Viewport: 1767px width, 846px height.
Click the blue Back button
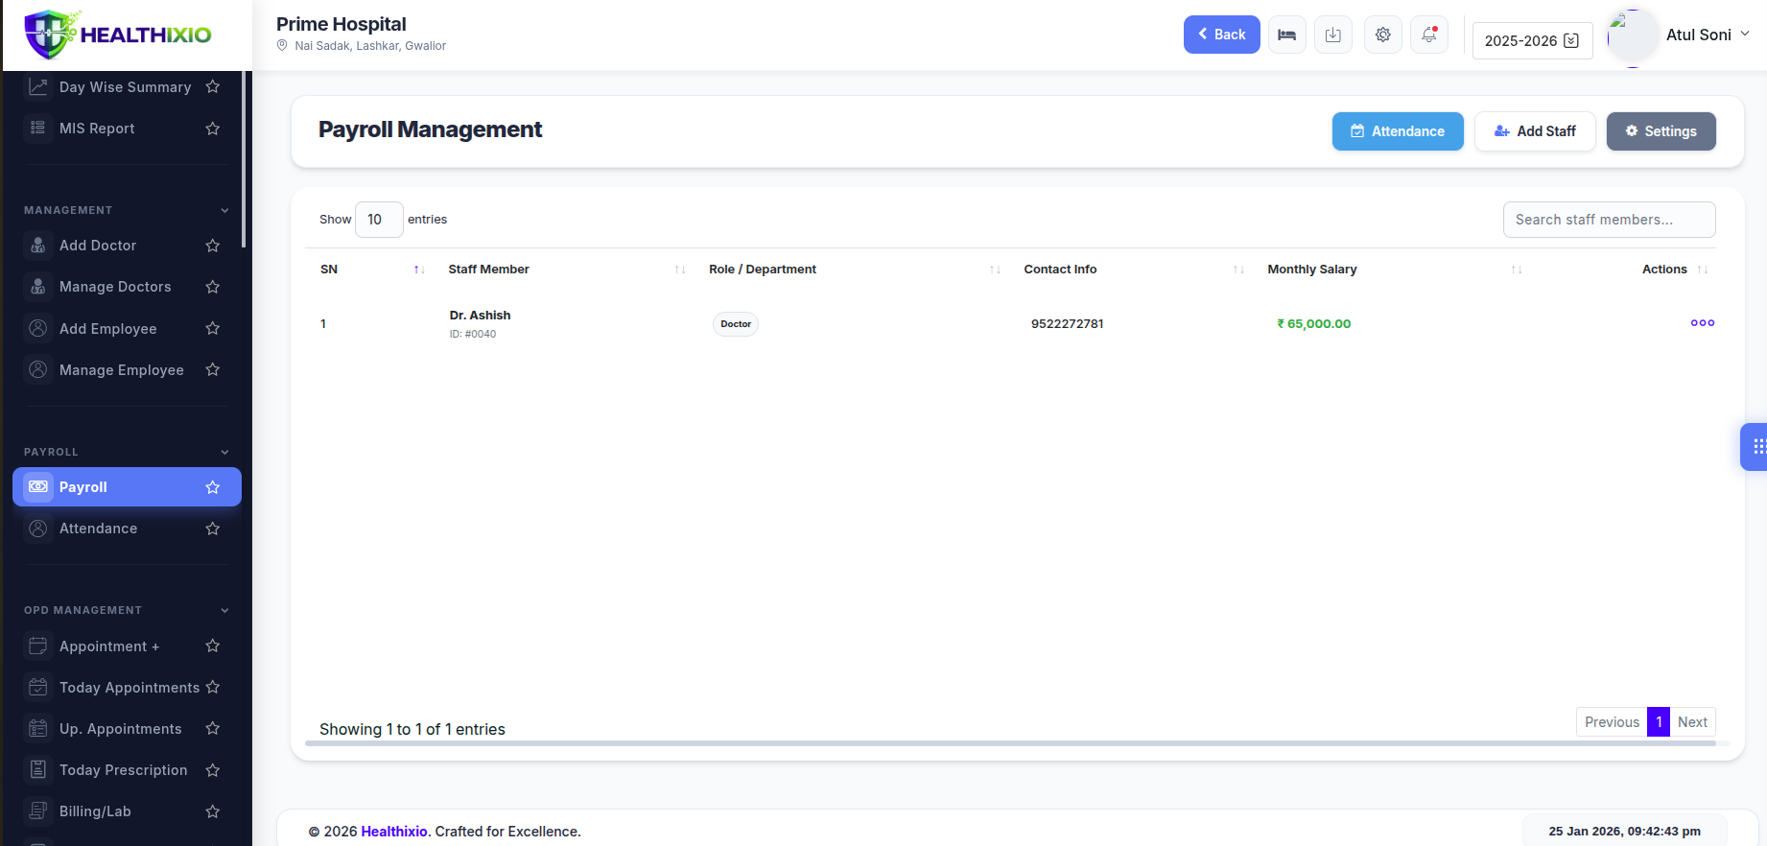[x=1221, y=35]
